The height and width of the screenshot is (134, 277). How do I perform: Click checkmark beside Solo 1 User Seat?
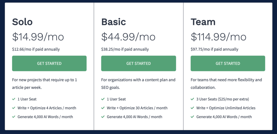(x=14, y=99)
